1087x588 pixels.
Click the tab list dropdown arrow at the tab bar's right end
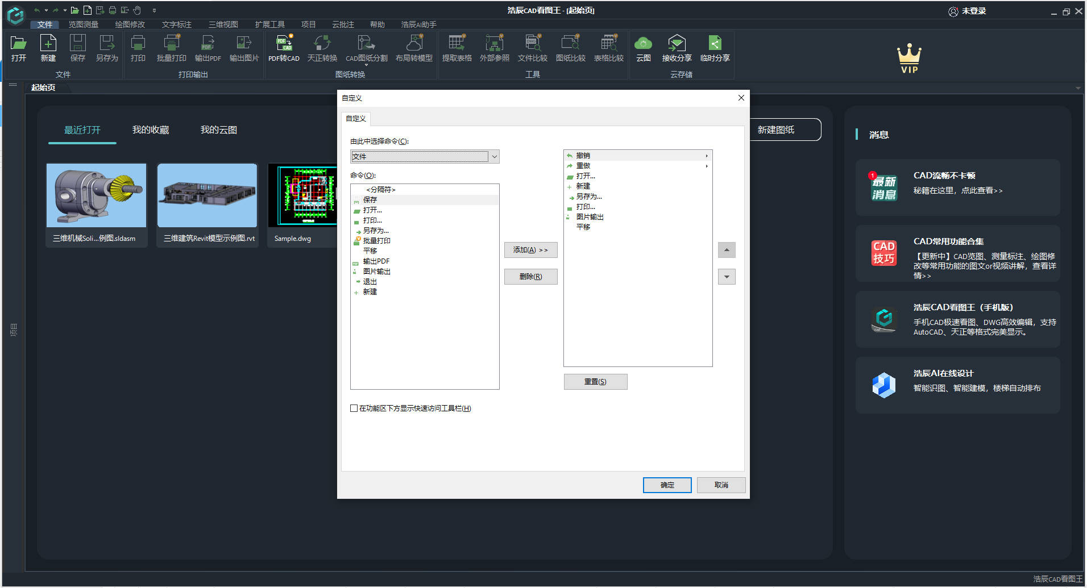pyautogui.click(x=1078, y=88)
